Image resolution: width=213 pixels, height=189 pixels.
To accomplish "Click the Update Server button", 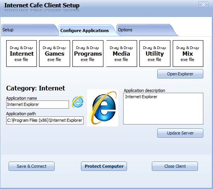I will pyautogui.click(x=180, y=133).
